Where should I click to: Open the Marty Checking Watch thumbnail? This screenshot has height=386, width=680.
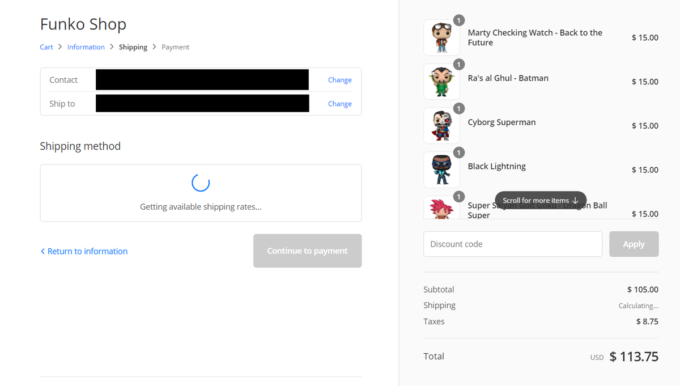click(x=441, y=37)
